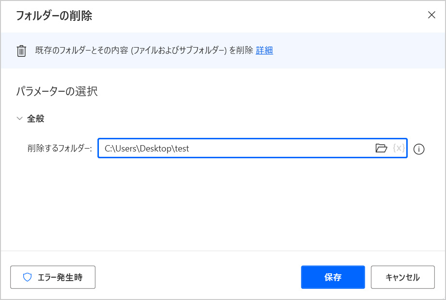
Task: Click the パラメーターの選択 heading
Action: (x=57, y=92)
